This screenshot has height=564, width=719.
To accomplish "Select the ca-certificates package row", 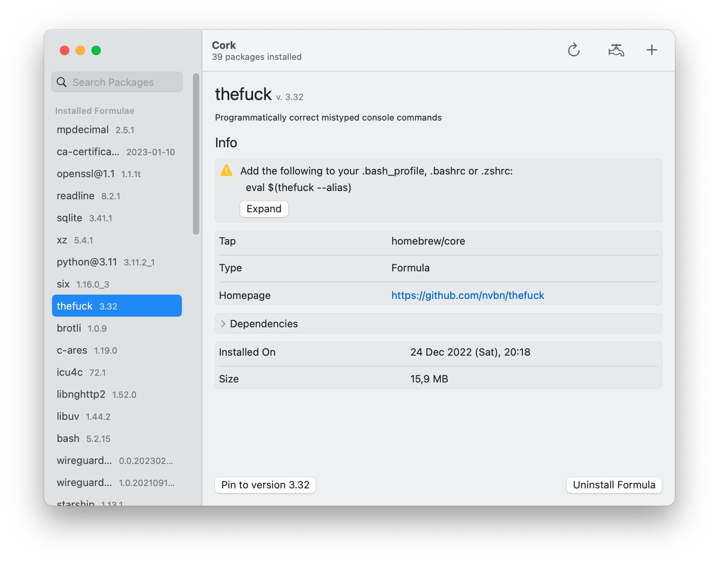I will tap(117, 152).
